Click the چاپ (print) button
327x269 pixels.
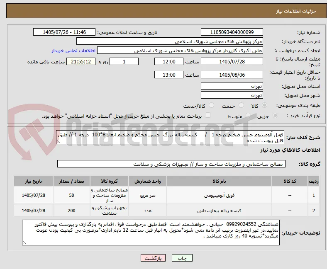[x=182, y=258]
